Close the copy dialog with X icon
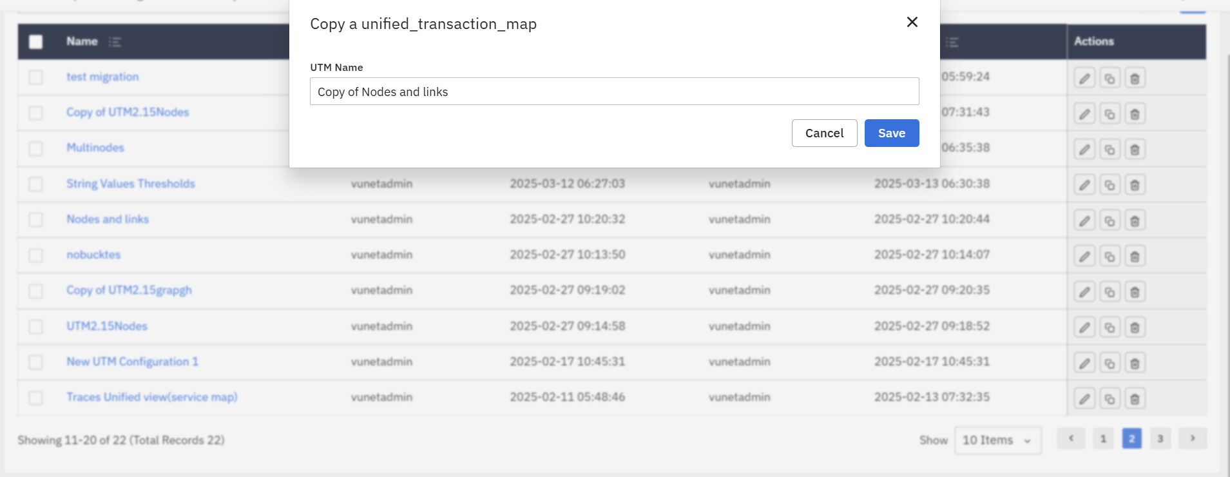1230x477 pixels. (x=912, y=22)
